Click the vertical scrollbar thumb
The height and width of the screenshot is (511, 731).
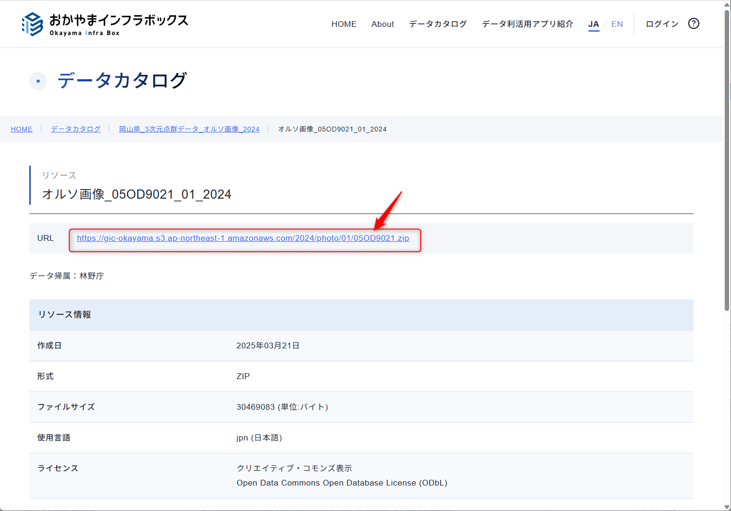[727, 158]
